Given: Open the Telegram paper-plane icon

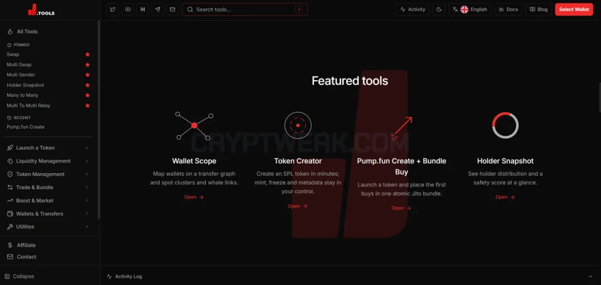Looking at the screenshot, I should coord(157,9).
